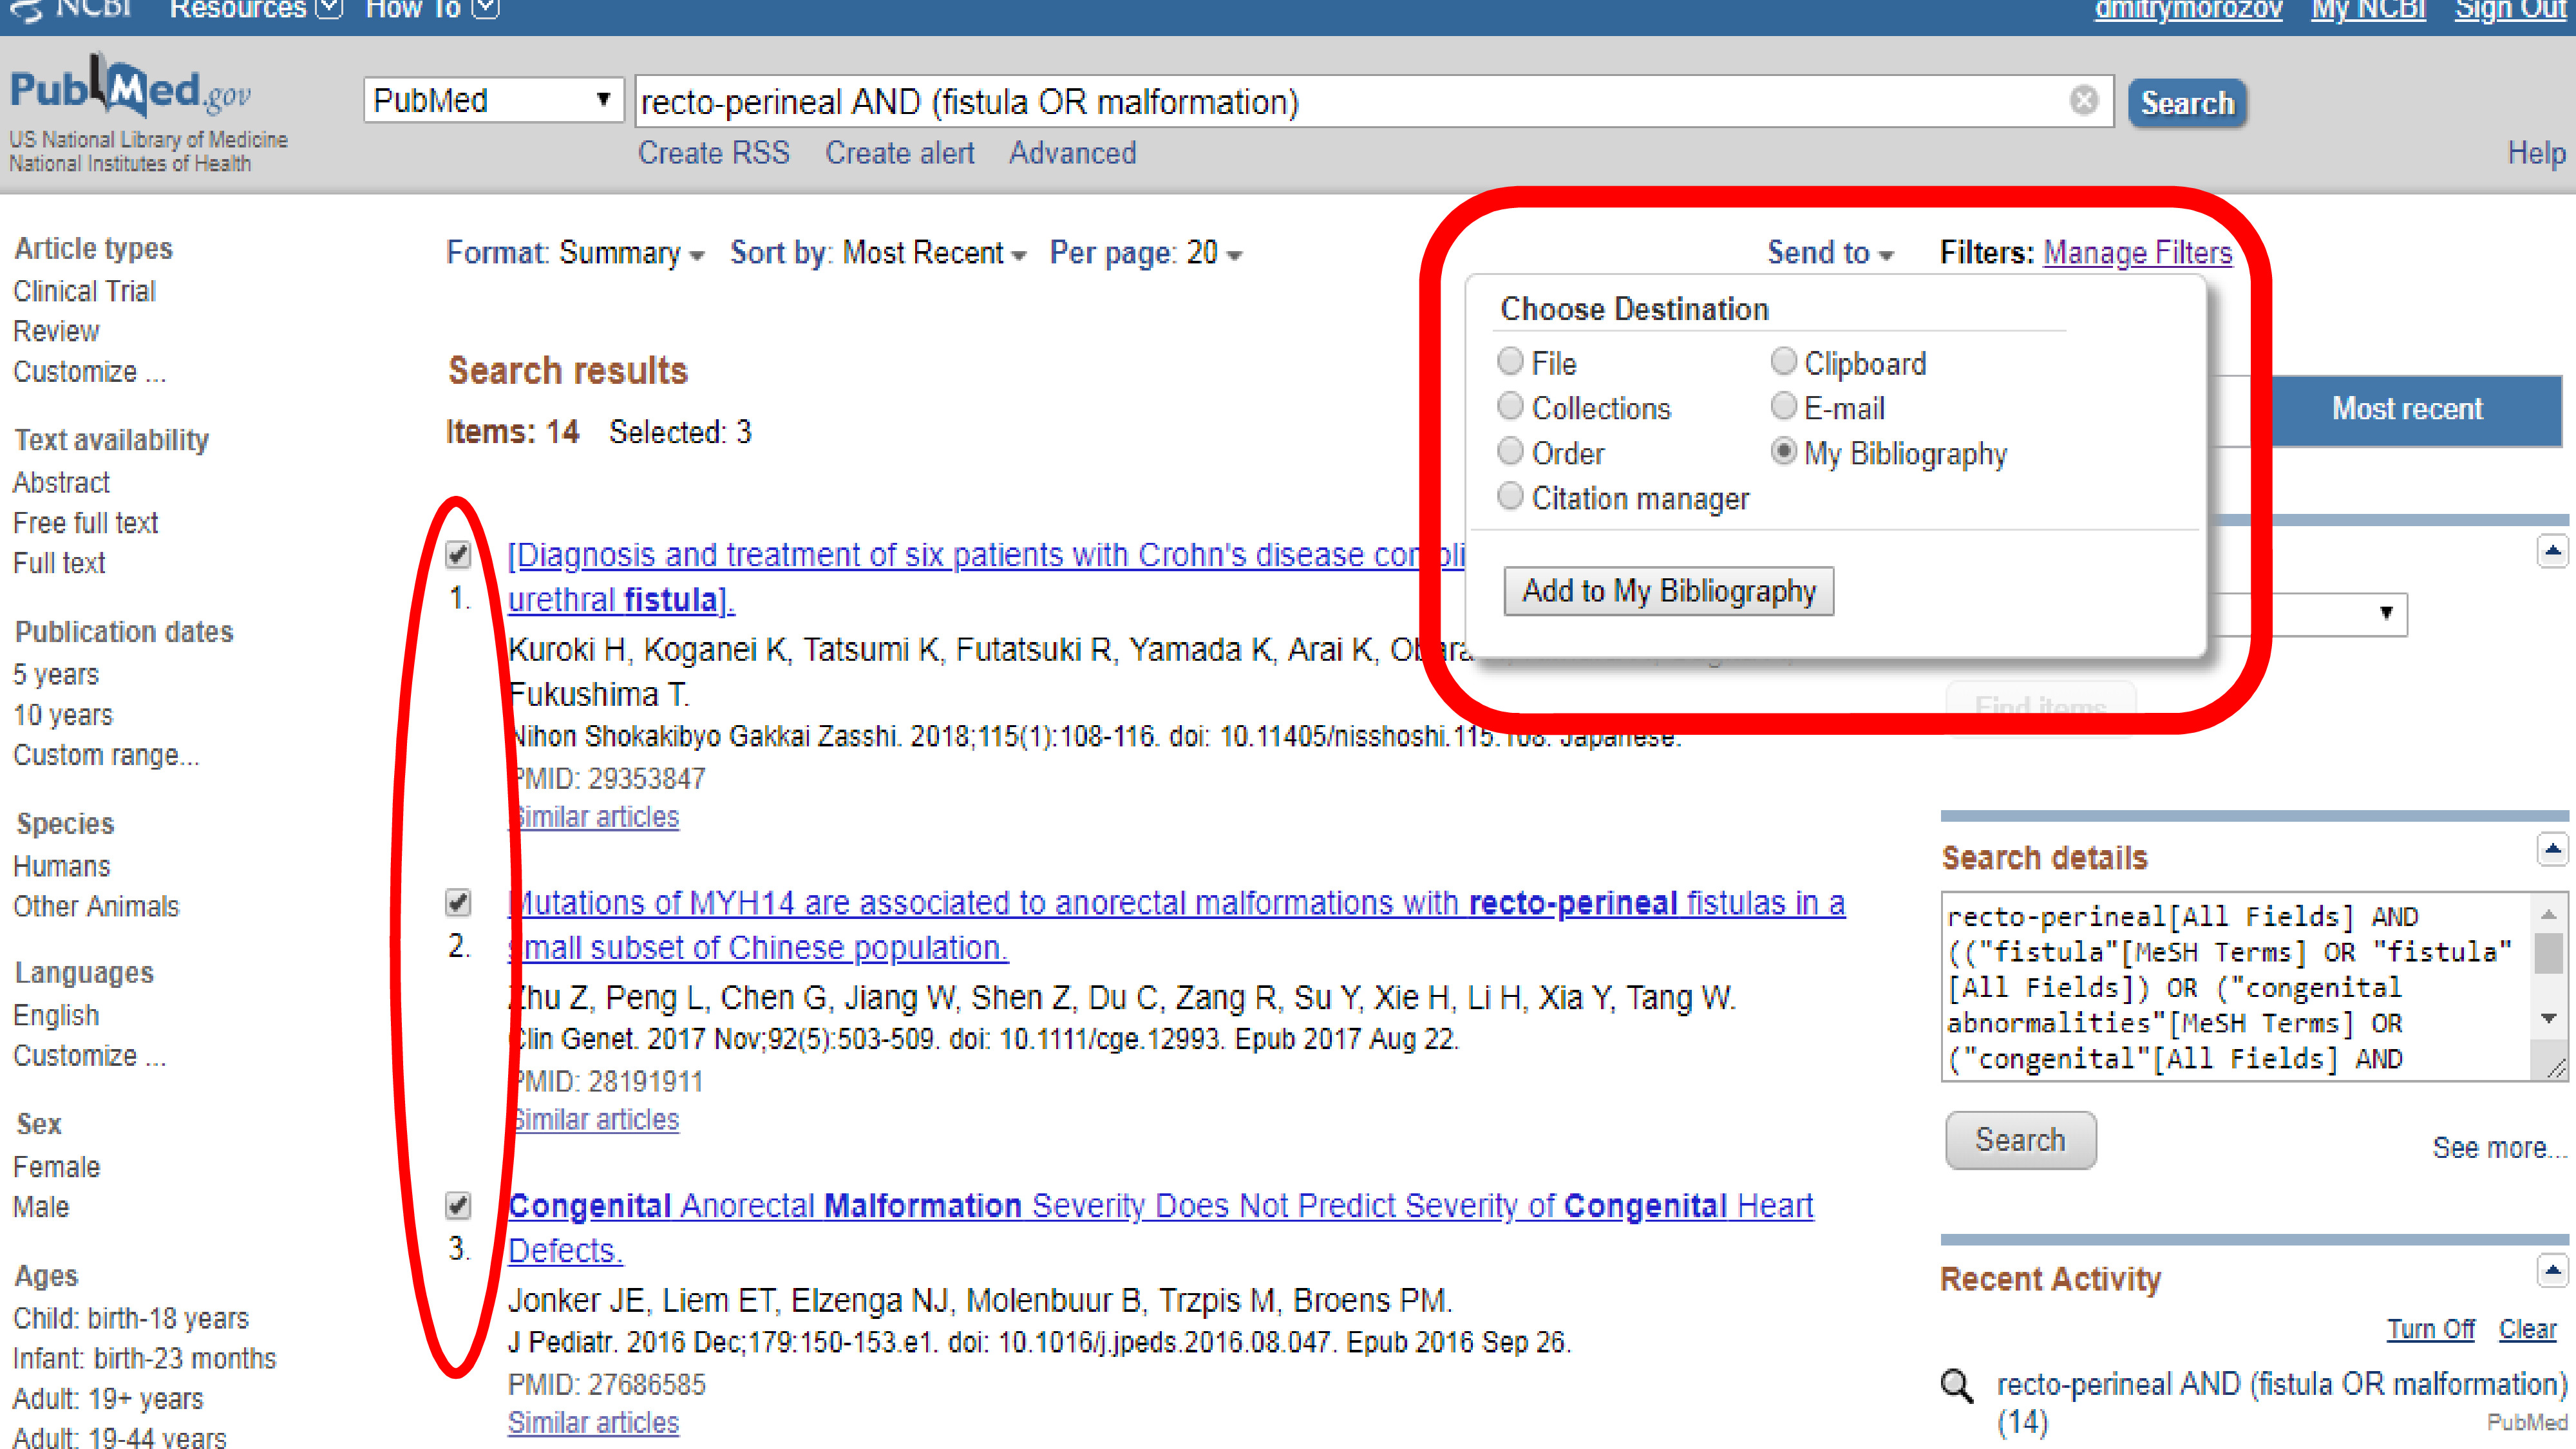Open the Resources menu arrow
This screenshot has width=2576, height=1449.
tap(328, 9)
